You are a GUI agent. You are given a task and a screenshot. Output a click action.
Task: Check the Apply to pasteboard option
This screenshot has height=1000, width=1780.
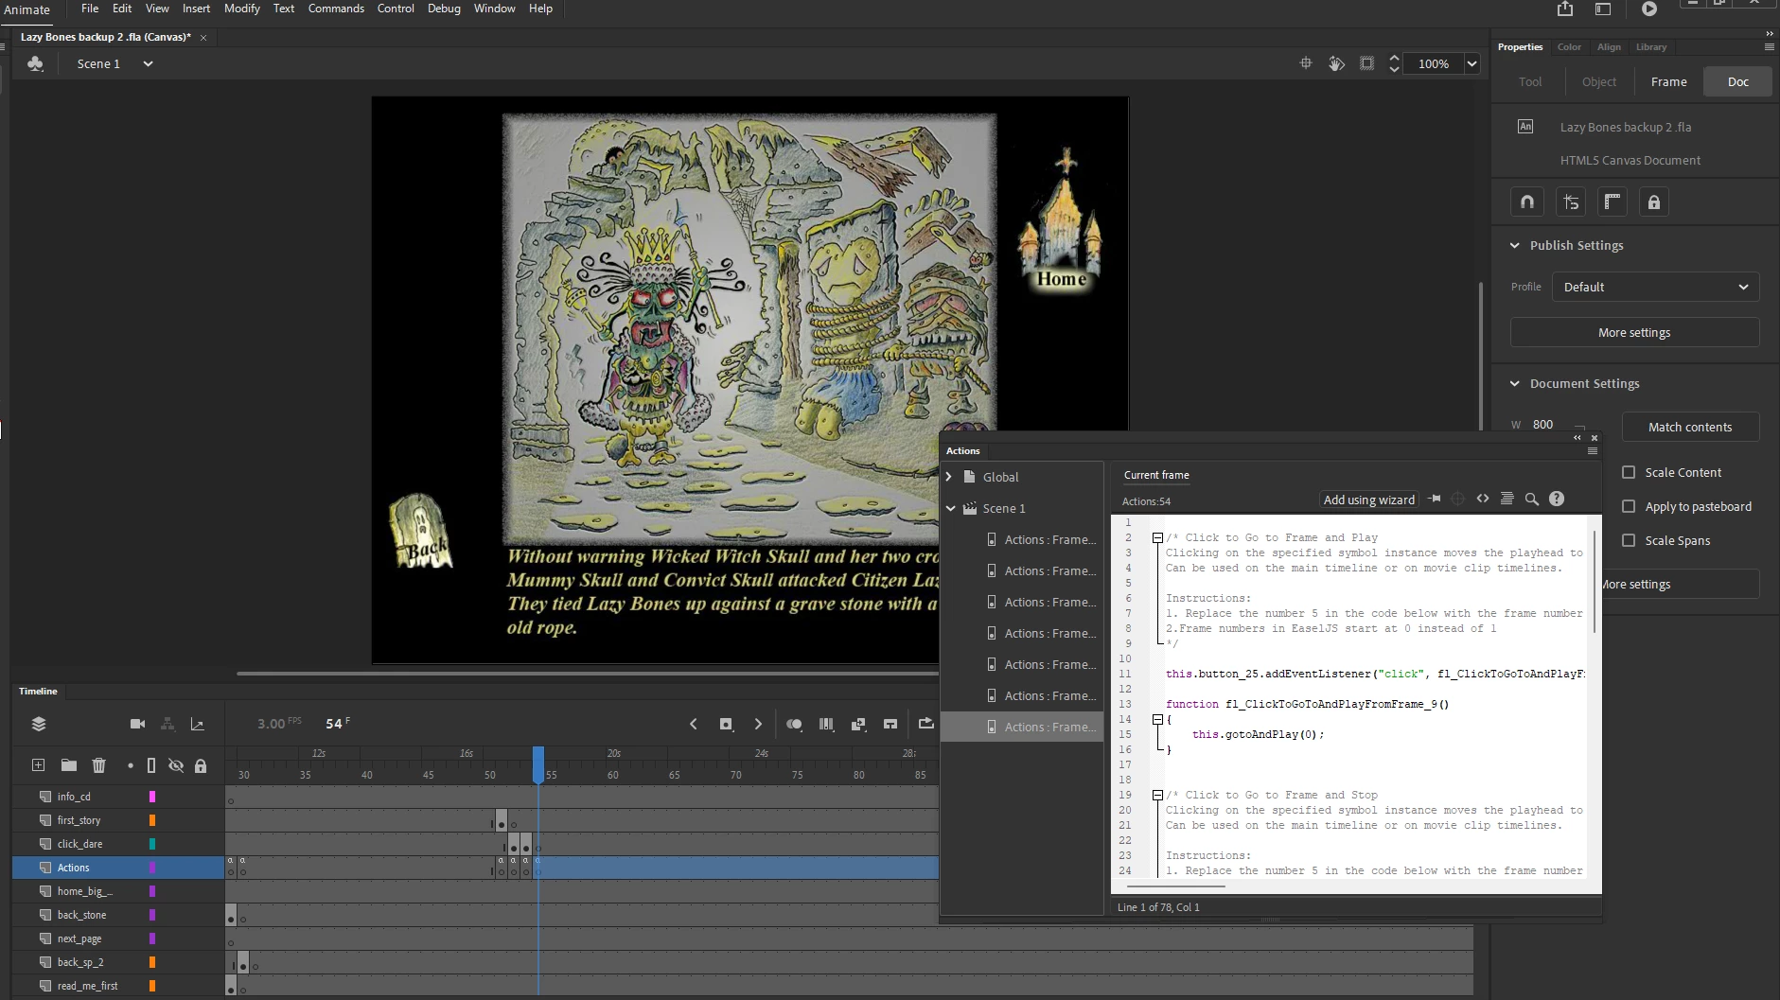pos(1629,506)
